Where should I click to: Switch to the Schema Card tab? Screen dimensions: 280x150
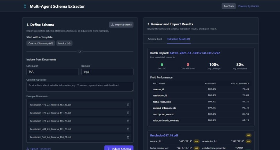[x=155, y=39]
